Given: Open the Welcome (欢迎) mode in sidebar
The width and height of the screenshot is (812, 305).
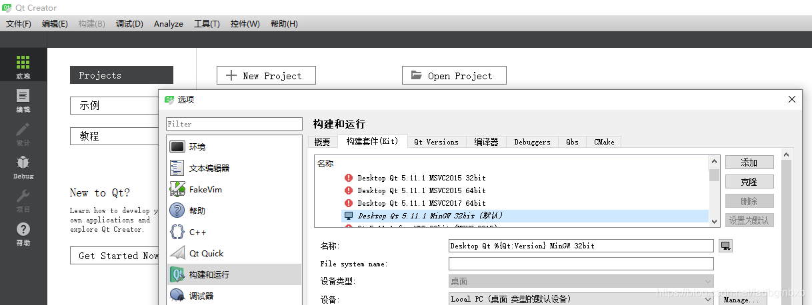Looking at the screenshot, I should tap(23, 67).
